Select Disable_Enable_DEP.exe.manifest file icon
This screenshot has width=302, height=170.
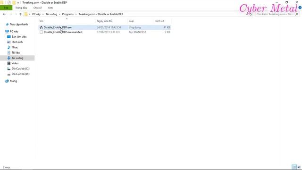pyautogui.click(x=41, y=32)
